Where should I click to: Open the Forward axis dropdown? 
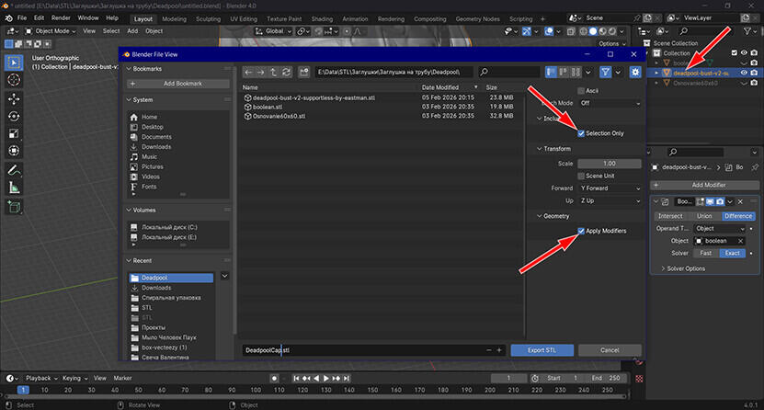coord(609,188)
